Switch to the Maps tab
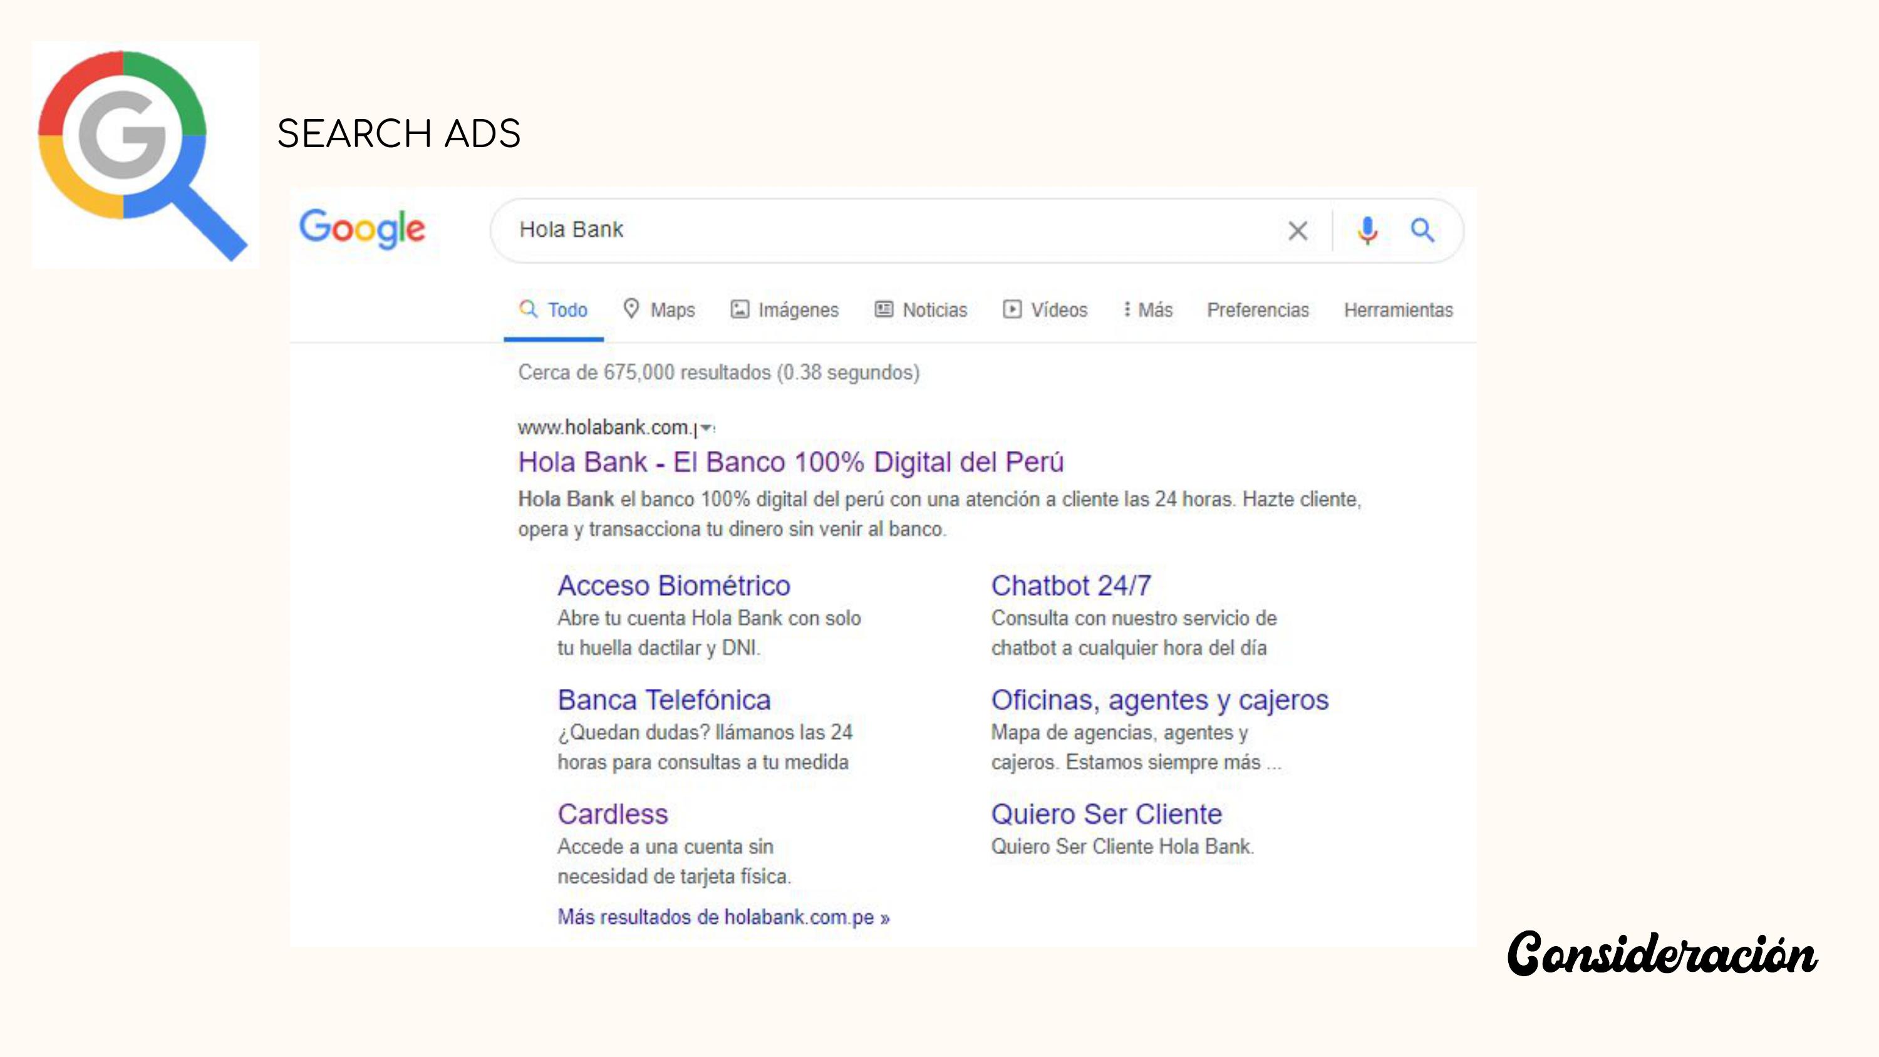The height and width of the screenshot is (1057, 1879). 659,310
